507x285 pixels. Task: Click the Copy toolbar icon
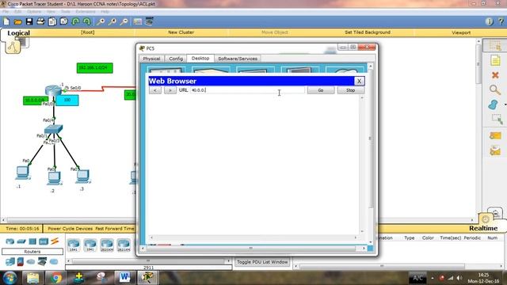click(52, 21)
